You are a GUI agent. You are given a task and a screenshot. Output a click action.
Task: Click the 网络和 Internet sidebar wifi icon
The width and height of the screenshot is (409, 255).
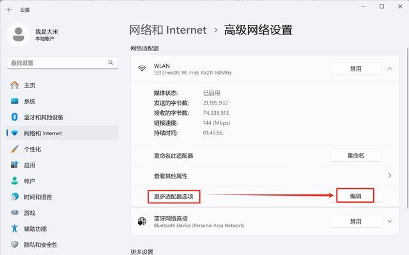[x=15, y=133]
